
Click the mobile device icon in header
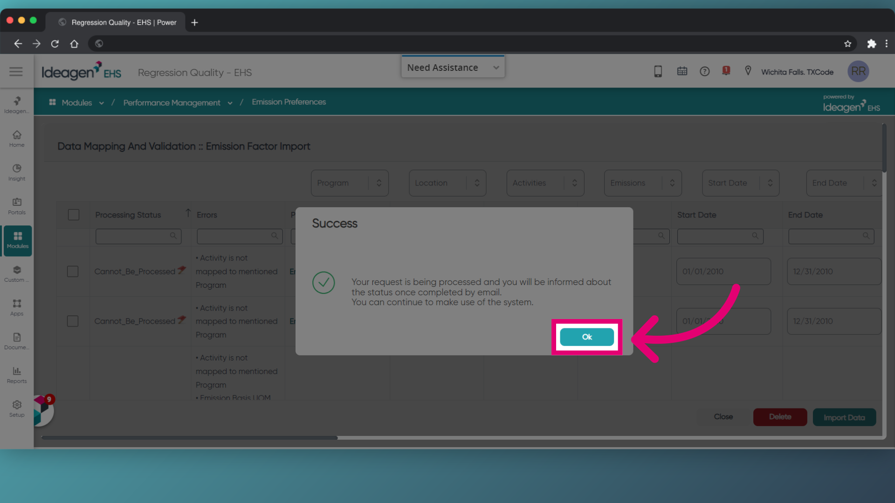pos(658,71)
